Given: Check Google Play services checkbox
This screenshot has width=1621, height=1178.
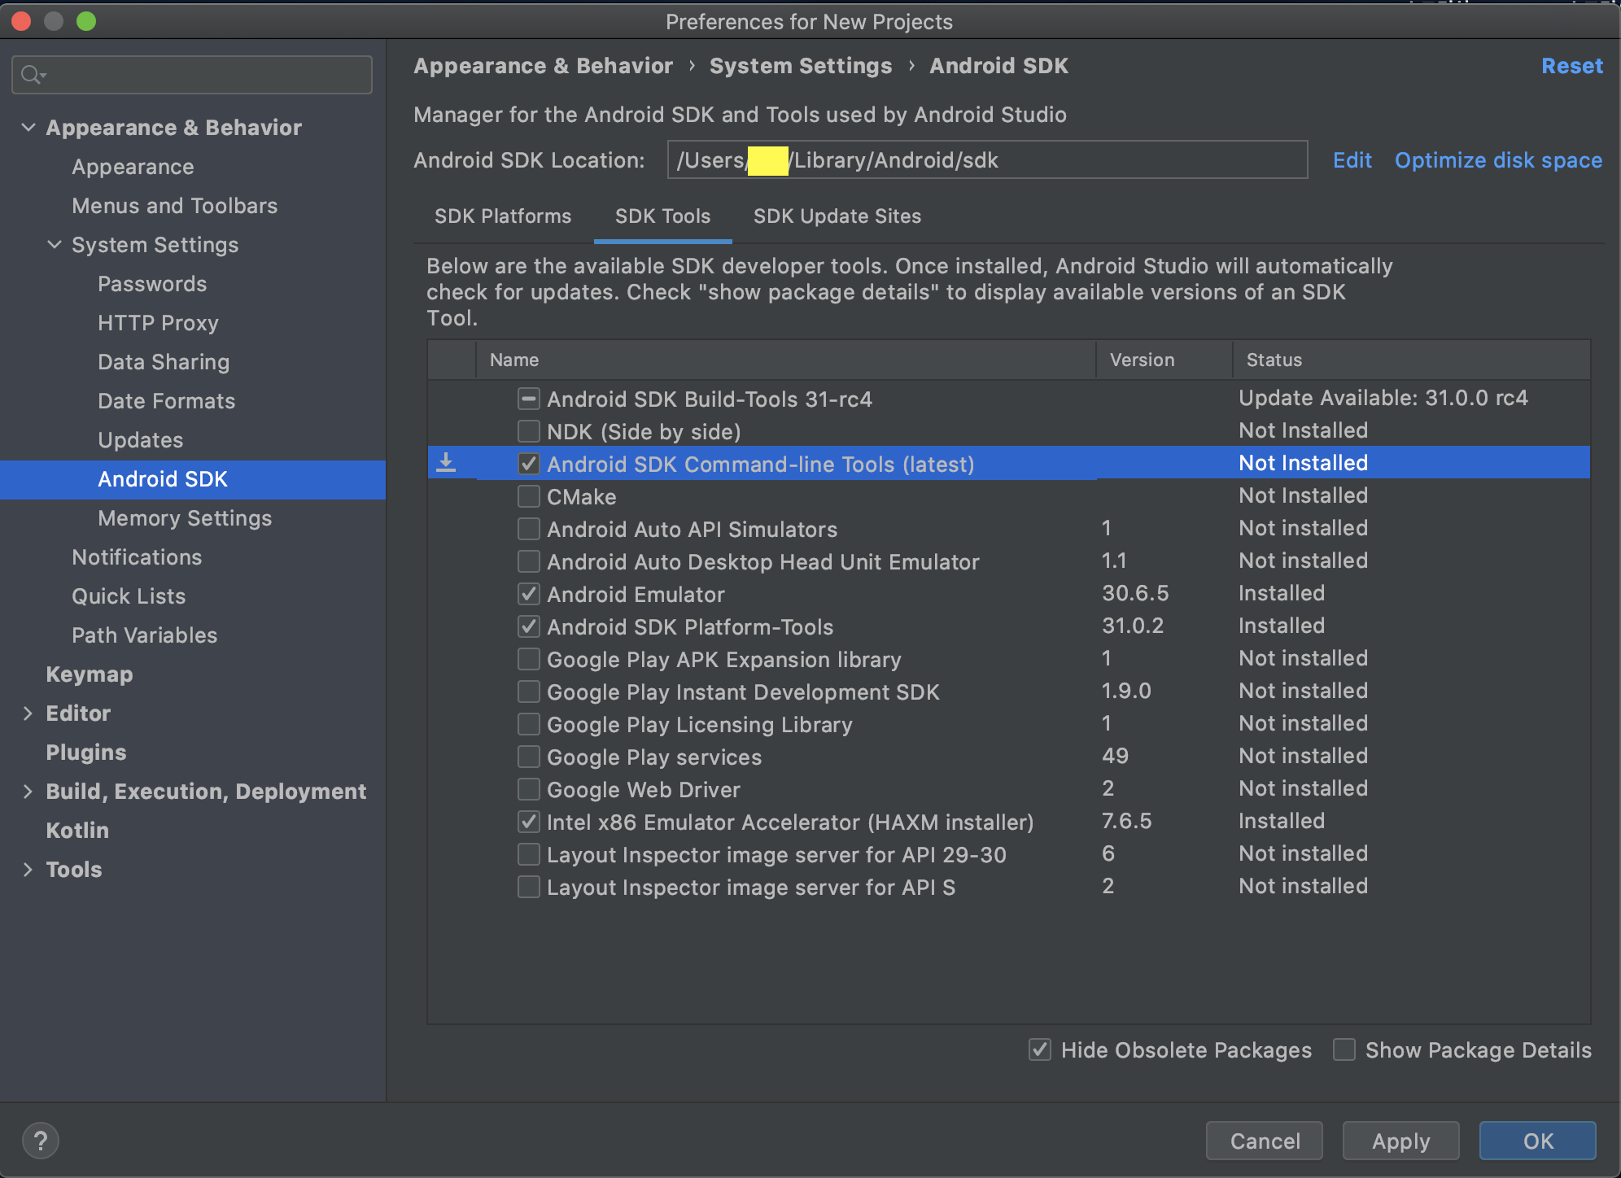Looking at the screenshot, I should (529, 757).
